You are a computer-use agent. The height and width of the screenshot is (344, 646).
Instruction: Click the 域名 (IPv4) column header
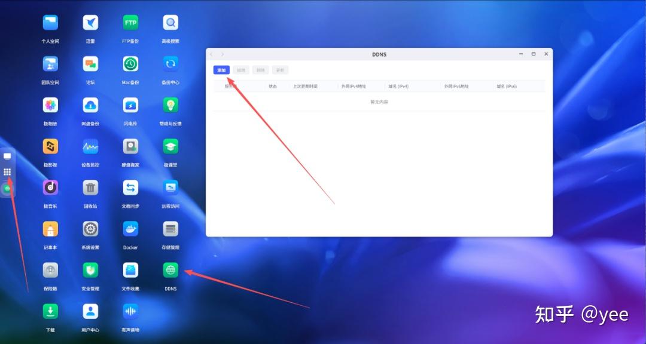[398, 87]
